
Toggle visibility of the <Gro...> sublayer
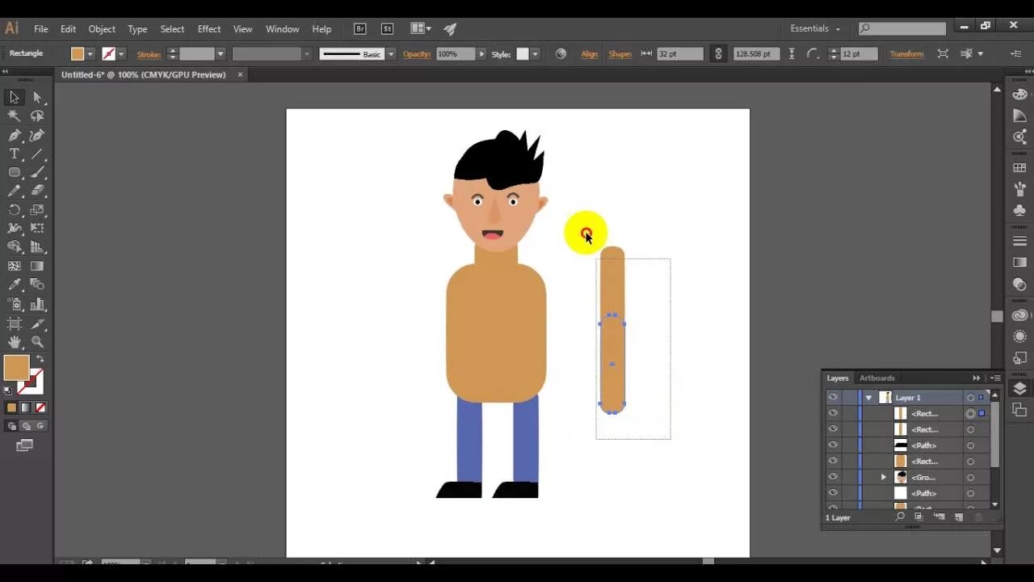(833, 477)
